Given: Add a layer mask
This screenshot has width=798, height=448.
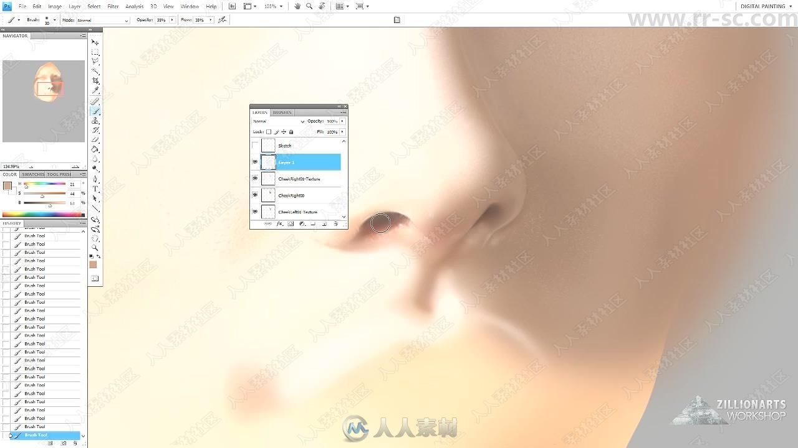Looking at the screenshot, I should click(x=291, y=224).
